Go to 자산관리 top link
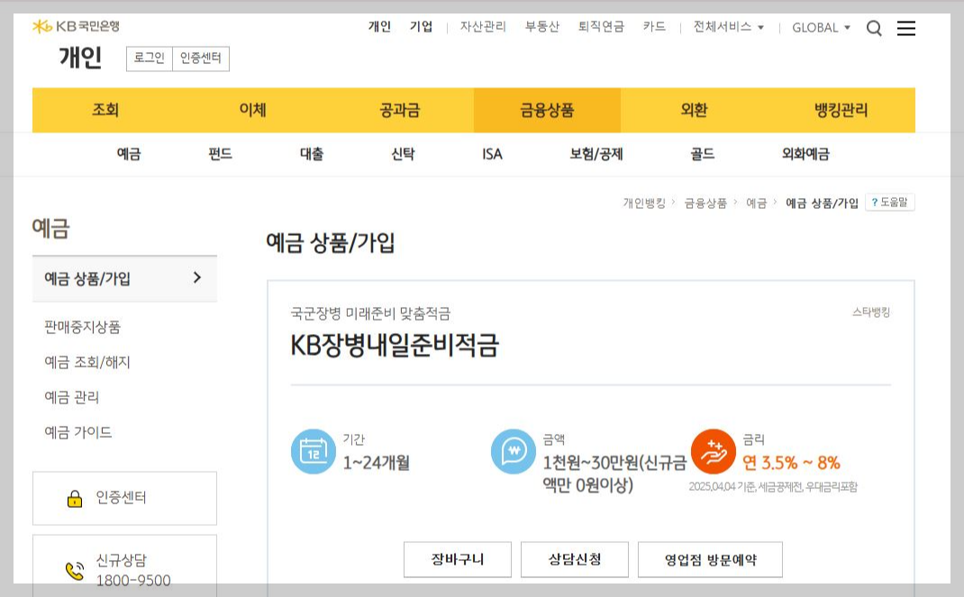Viewport: 964px width, 597px height. (483, 26)
